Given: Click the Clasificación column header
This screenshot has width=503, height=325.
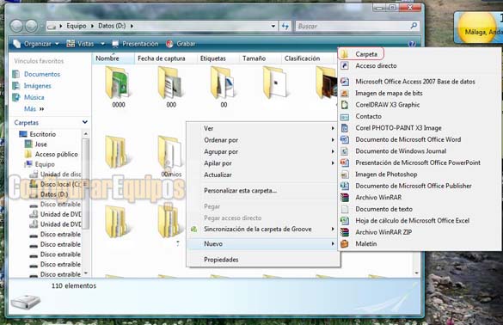Looking at the screenshot, I should tap(306, 58).
